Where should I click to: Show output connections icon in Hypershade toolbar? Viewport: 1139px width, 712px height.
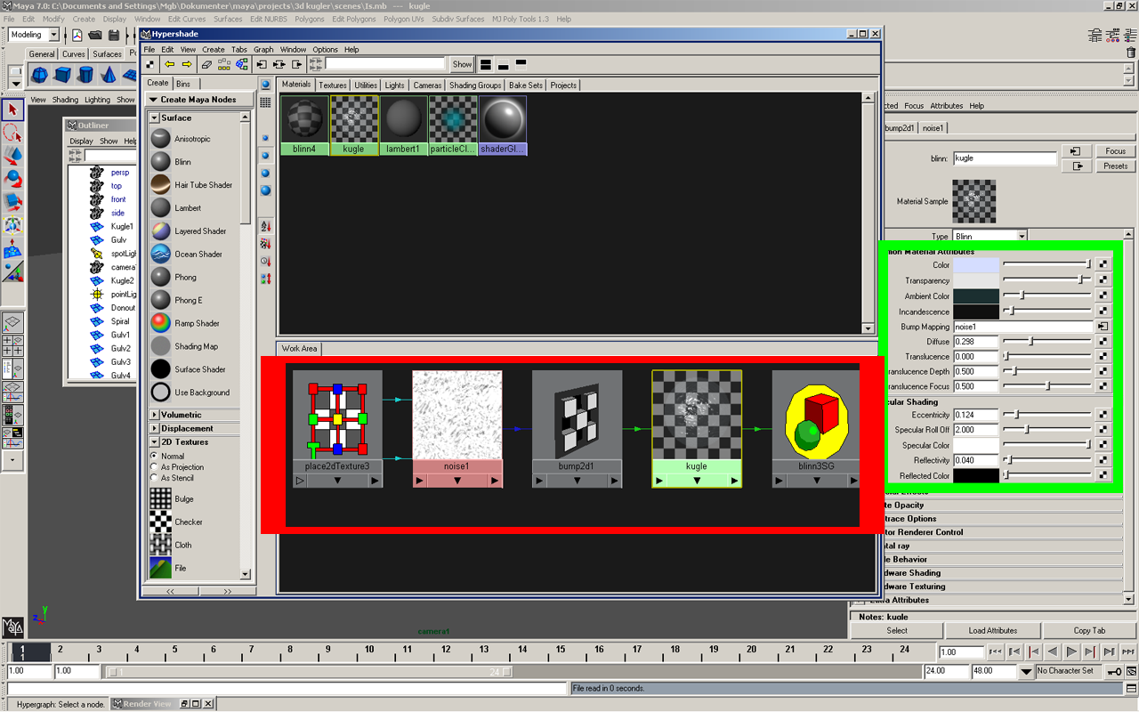297,64
